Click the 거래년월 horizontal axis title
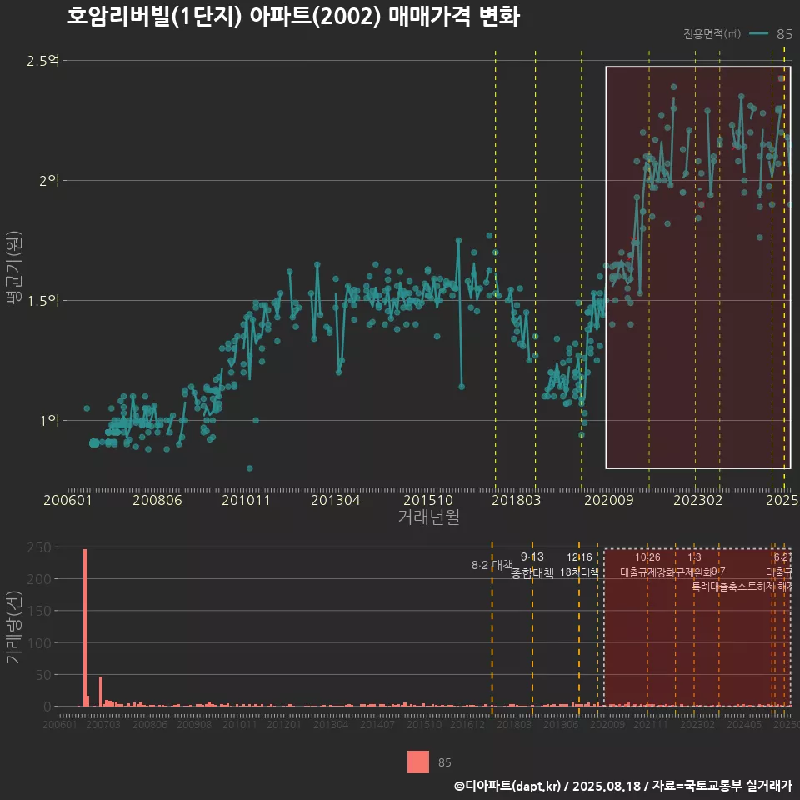 (x=428, y=517)
